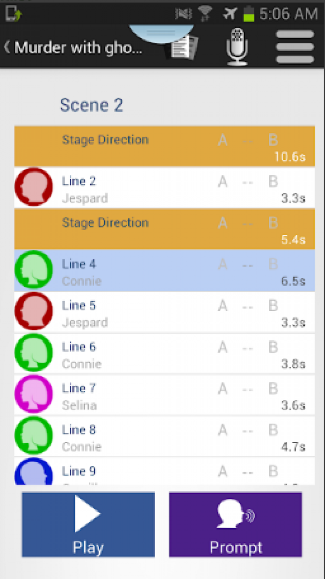325x579 pixels.
Task: Select take A for Line 2
Action: coord(223,181)
